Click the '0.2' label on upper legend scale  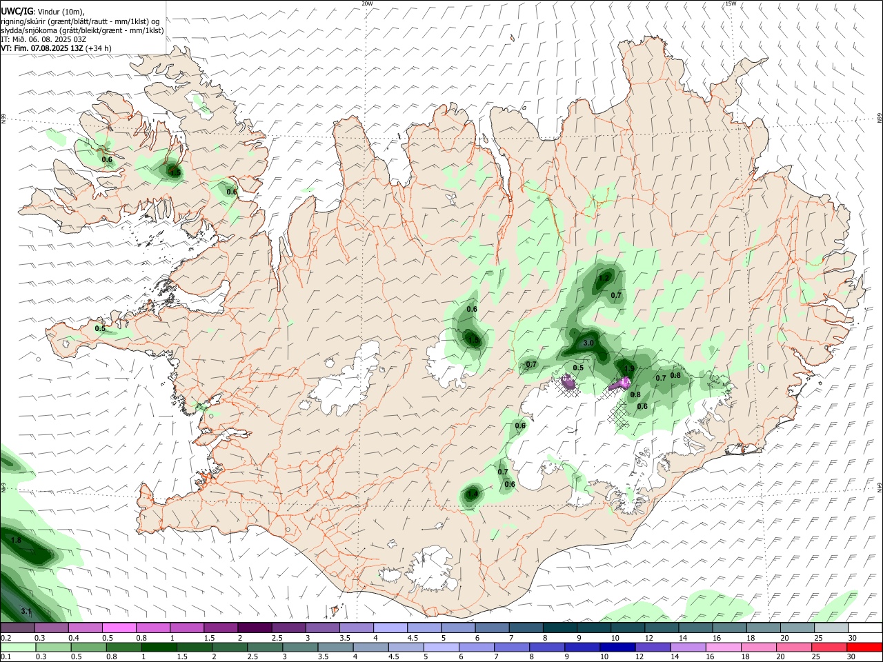(6, 638)
